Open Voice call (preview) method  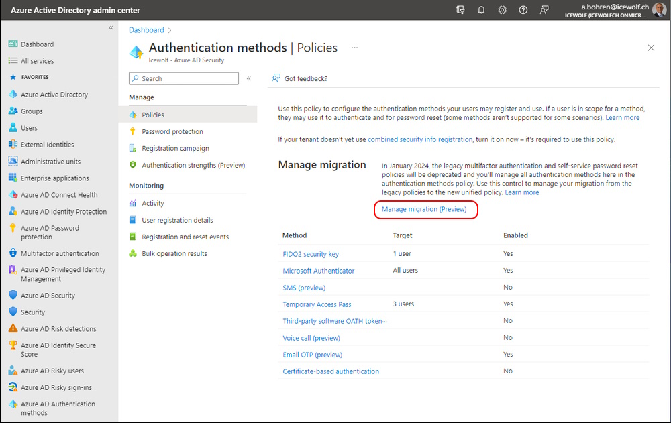[311, 337]
